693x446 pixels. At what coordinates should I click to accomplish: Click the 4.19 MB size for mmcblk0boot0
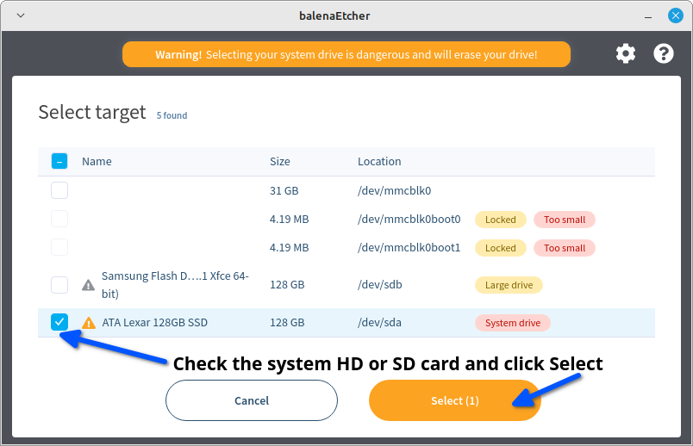point(289,220)
